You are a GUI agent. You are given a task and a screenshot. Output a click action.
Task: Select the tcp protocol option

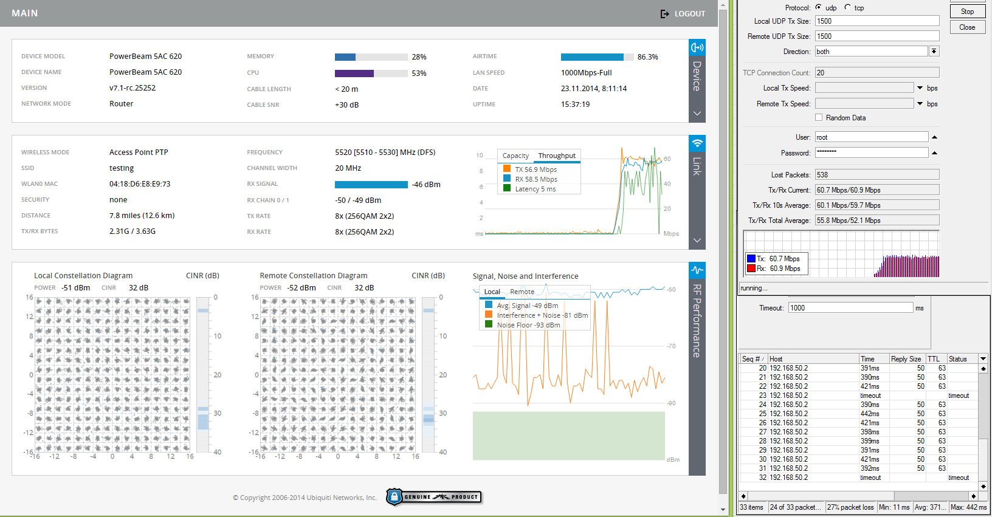click(847, 7)
